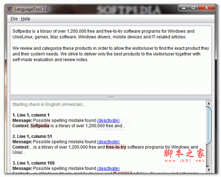
Task: Click the highlighted free-to-try in context
Action: point(116,147)
